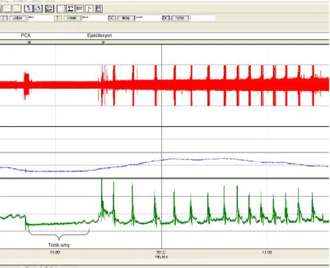Click the 'Tonik artış' annotation label
Viewport: 330px width, 268px height.
coord(59,245)
